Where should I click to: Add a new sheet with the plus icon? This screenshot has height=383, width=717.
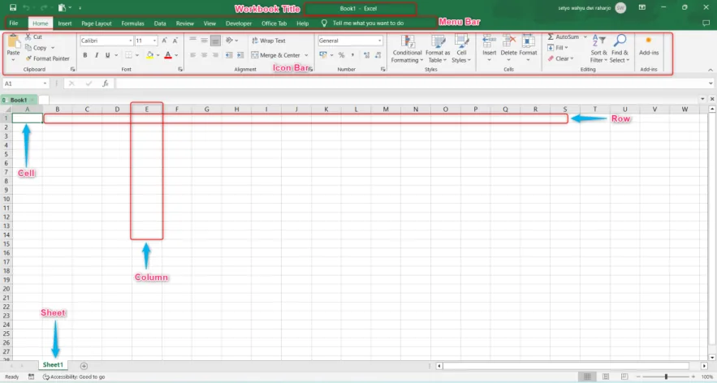84,366
